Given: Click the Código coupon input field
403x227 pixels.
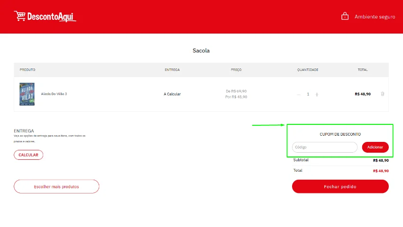Looking at the screenshot, I should coord(325,147).
